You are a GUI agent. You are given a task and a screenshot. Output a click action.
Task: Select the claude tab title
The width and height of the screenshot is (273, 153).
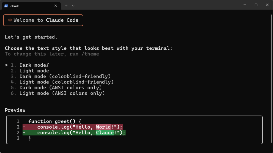[x=15, y=6]
